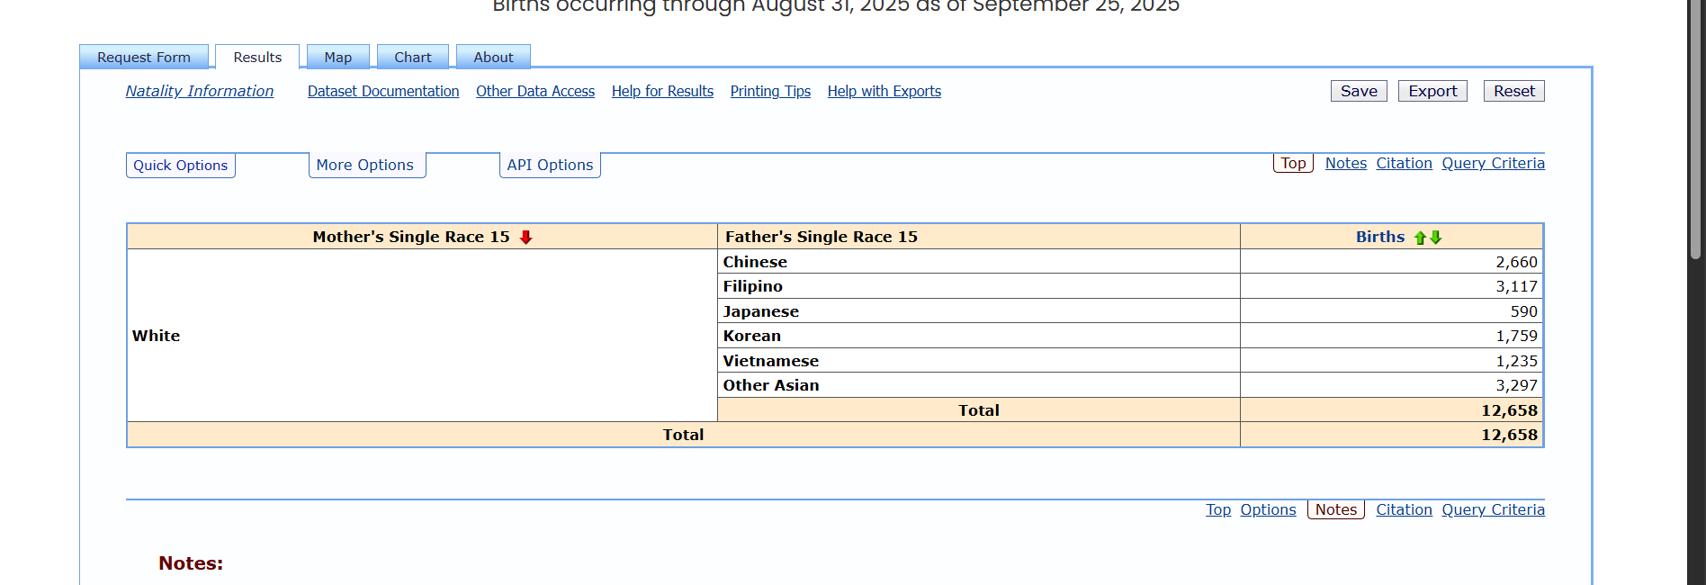The image size is (1706, 585).
Task: Sort Births descending with green down arrow
Action: 1436,238
